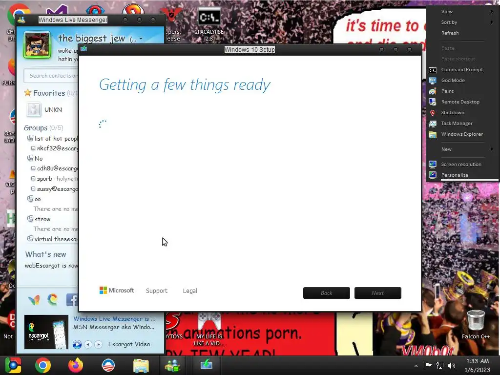Go to previous Escargot video item
The image size is (500, 375).
coord(88,344)
